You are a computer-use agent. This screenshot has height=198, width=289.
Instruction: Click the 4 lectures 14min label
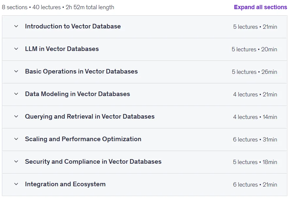[255, 117]
